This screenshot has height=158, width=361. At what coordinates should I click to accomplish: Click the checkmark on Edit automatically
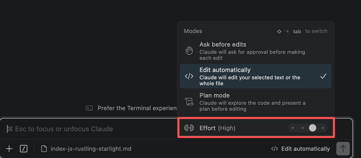coord(323,76)
